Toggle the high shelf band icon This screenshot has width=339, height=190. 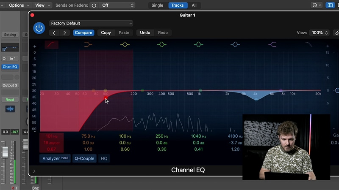point(272,45)
